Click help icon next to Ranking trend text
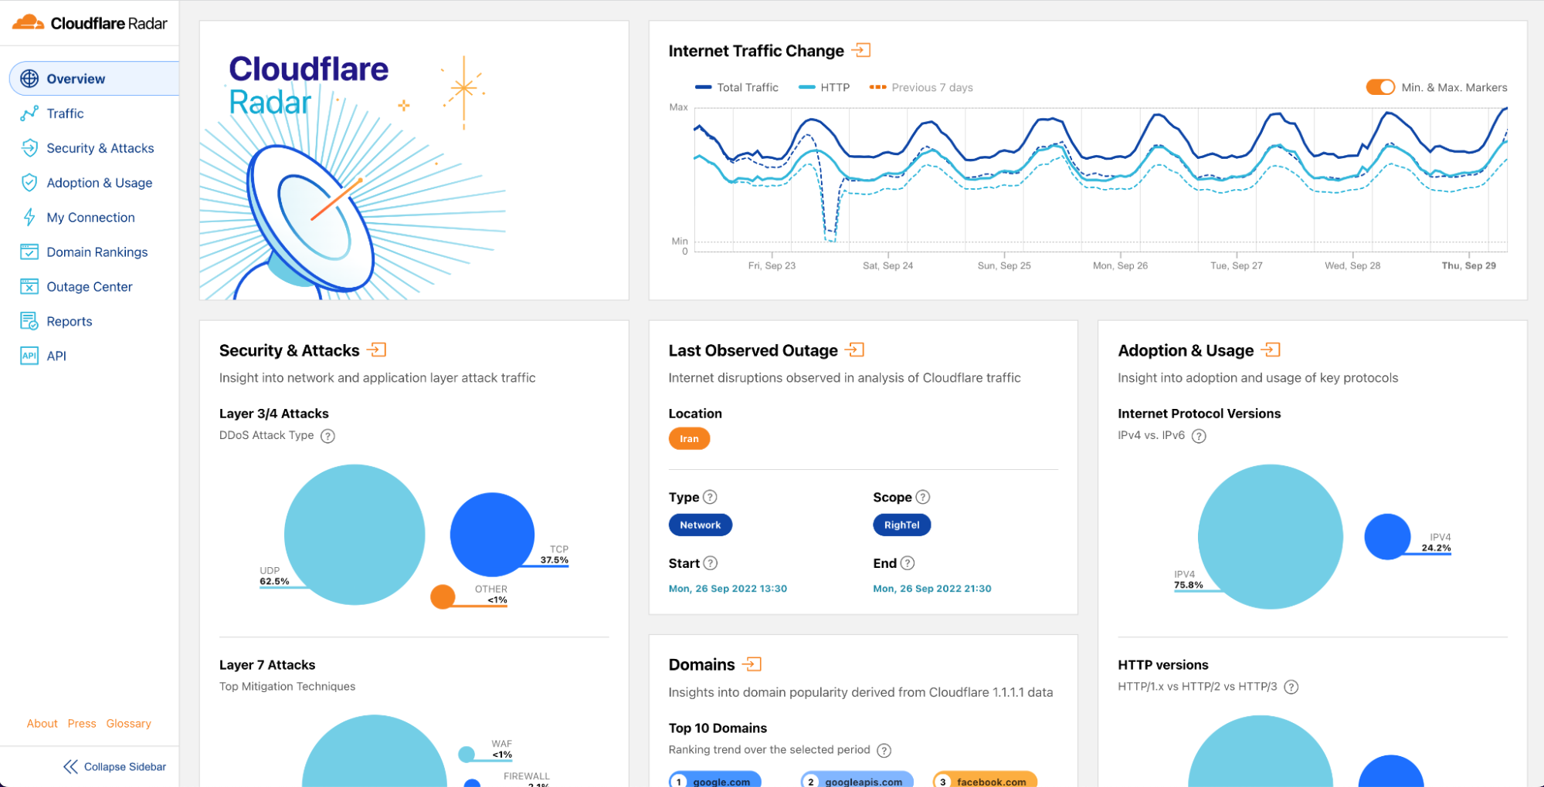The width and height of the screenshot is (1544, 787). (x=884, y=750)
